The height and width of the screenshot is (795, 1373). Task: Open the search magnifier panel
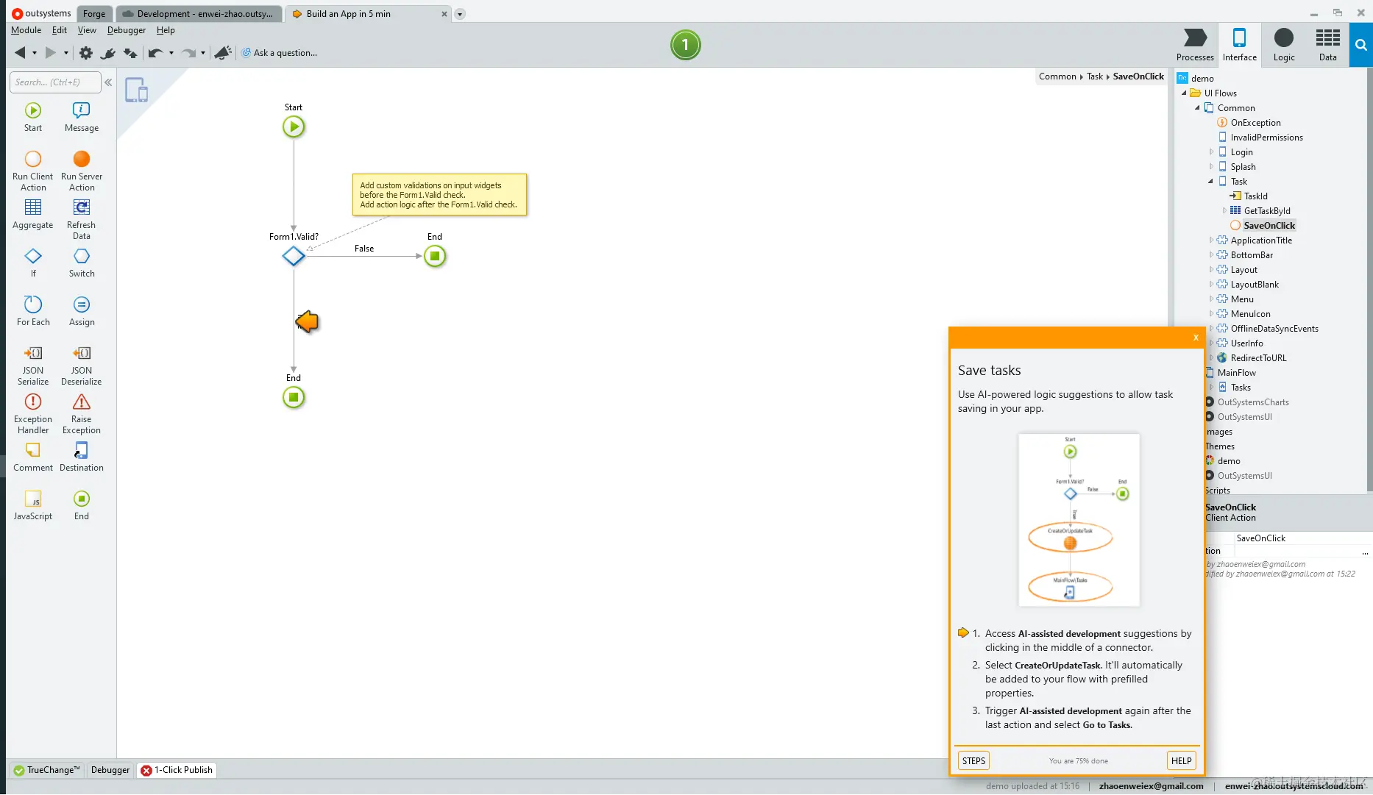click(x=1361, y=45)
